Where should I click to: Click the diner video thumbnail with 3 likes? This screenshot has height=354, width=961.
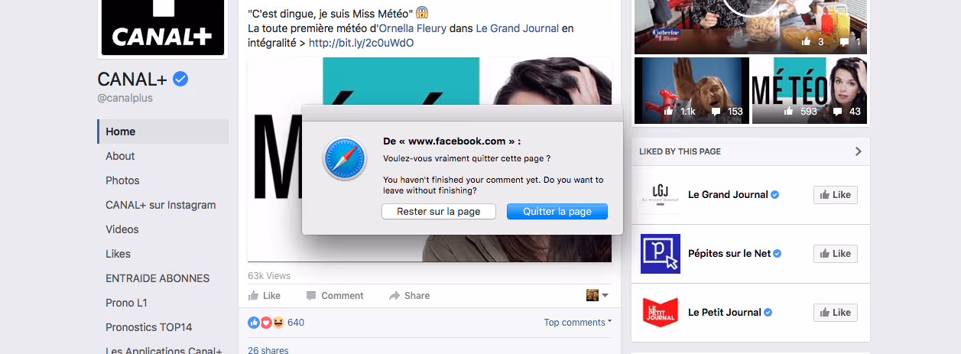[751, 27]
